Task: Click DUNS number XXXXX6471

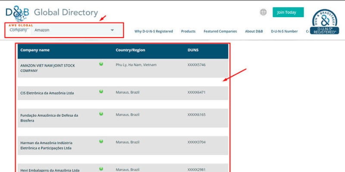Action: (x=197, y=92)
